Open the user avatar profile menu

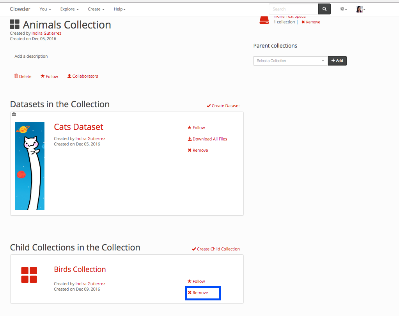pyautogui.click(x=360, y=9)
